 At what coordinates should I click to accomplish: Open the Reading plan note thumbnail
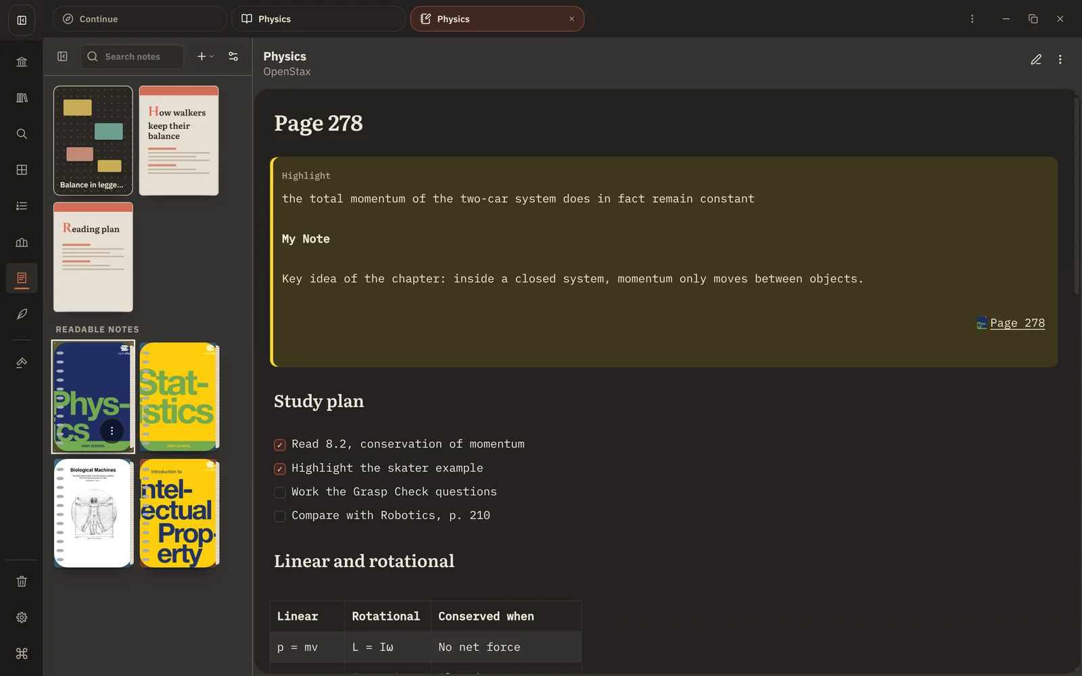93,257
